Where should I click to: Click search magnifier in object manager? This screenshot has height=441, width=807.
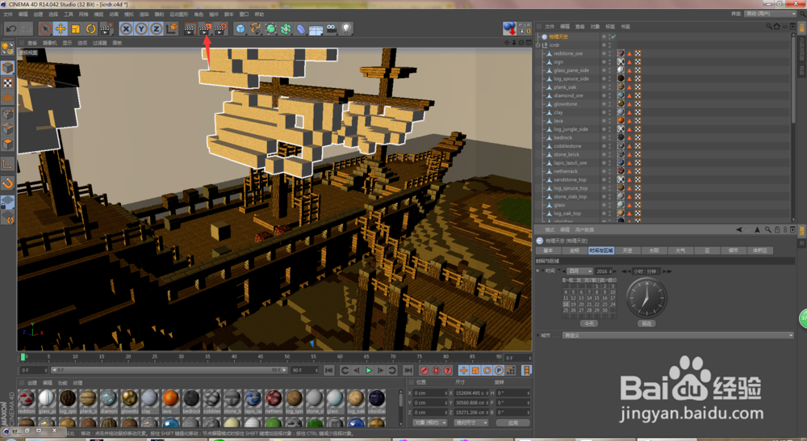768,27
